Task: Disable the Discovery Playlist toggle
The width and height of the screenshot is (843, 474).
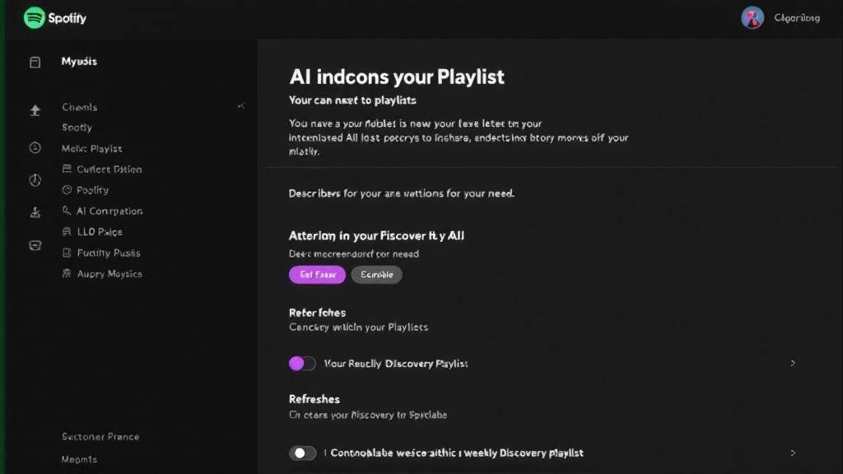Action: (303, 363)
